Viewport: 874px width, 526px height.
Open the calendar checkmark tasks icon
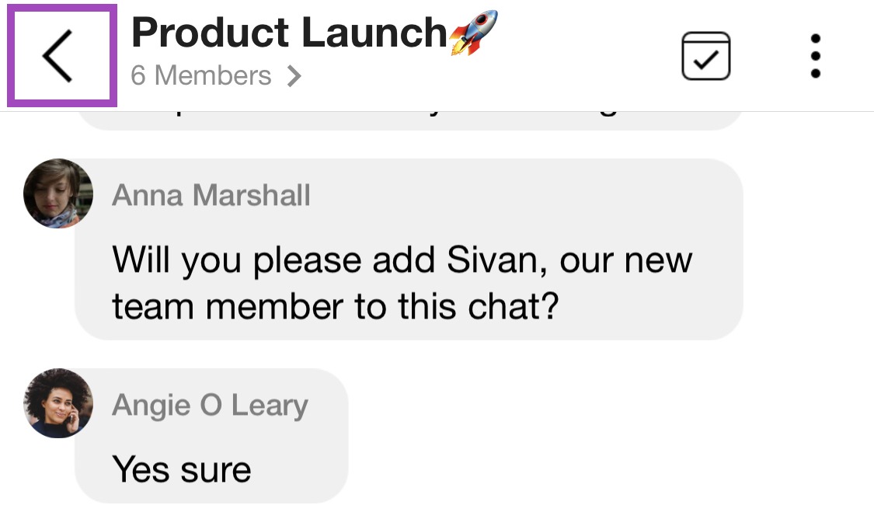click(x=705, y=56)
